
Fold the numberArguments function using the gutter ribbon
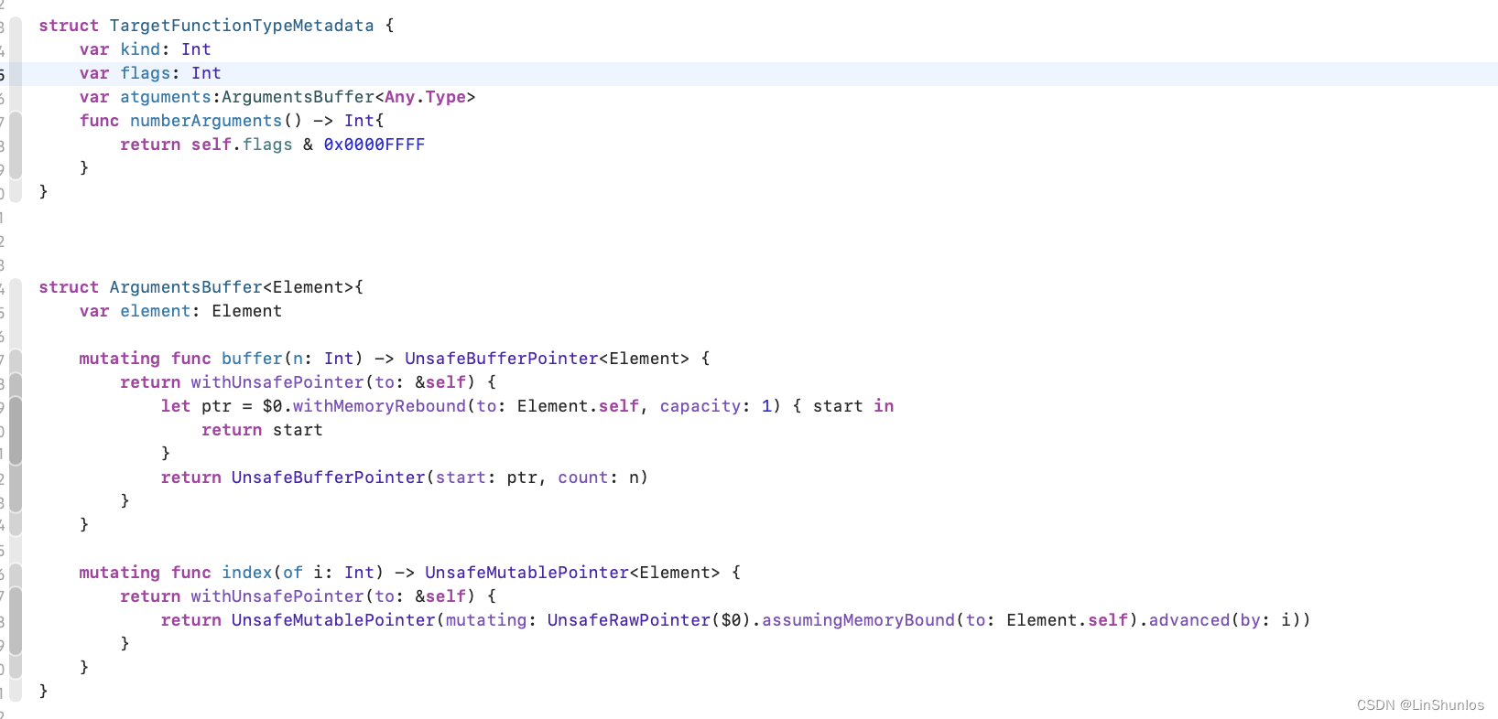[x=16, y=145]
